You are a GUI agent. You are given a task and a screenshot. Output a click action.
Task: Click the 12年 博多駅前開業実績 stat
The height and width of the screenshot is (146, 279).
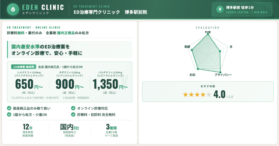(x=28, y=131)
